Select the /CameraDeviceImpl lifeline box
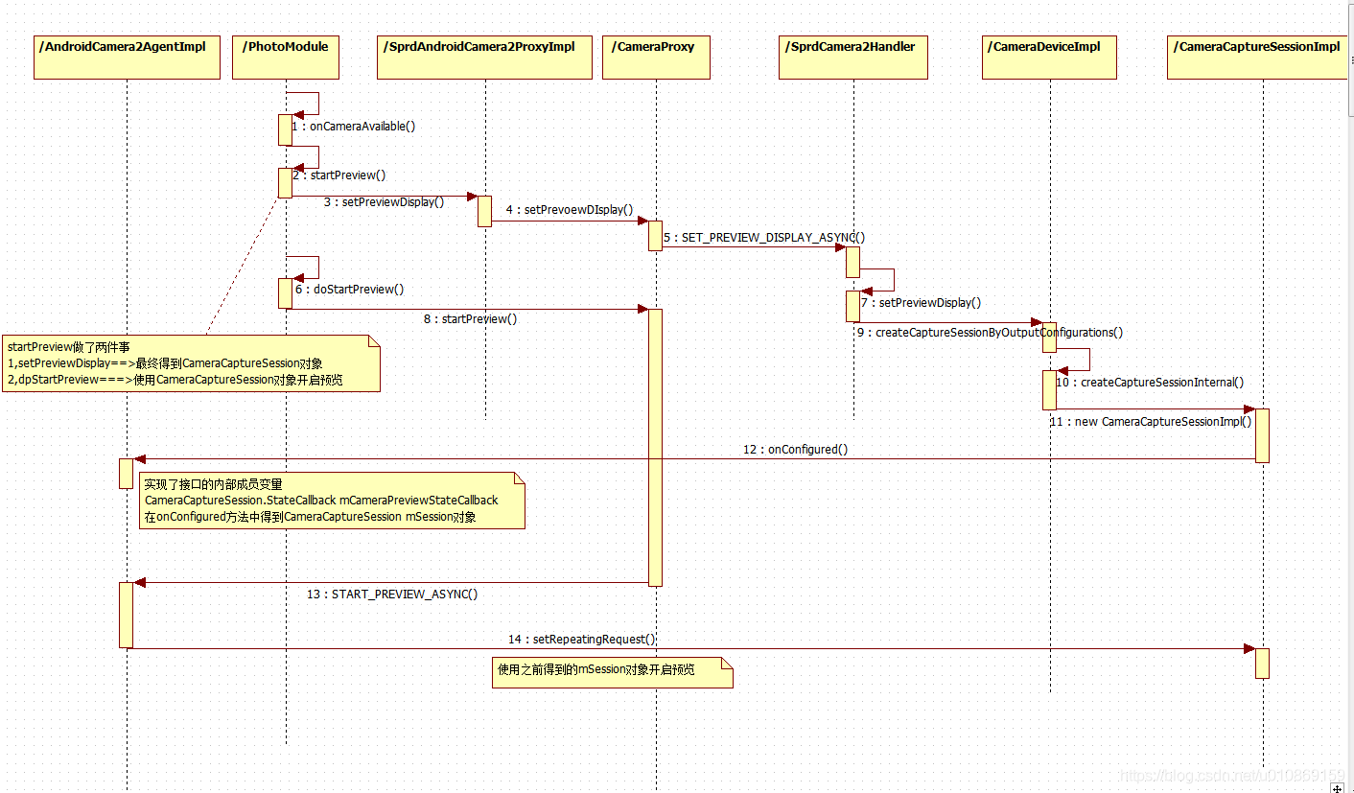The image size is (1354, 793). [1050, 57]
